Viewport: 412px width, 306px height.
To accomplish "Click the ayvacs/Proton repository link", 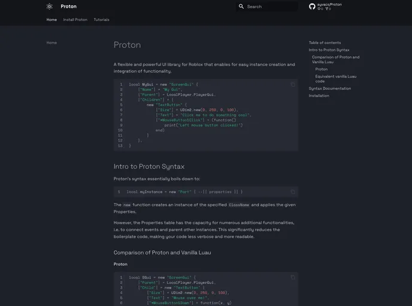I will click(x=329, y=4).
